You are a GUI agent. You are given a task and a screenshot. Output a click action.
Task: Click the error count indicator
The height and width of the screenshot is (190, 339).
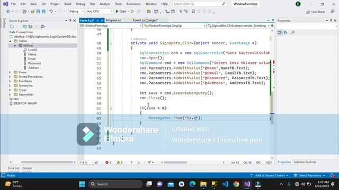[108, 163]
